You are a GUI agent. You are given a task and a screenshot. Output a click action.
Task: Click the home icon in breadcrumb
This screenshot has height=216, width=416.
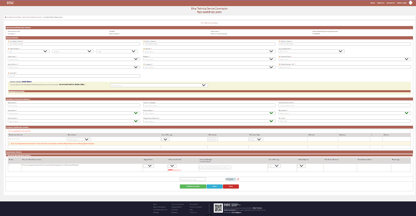point(5,17)
